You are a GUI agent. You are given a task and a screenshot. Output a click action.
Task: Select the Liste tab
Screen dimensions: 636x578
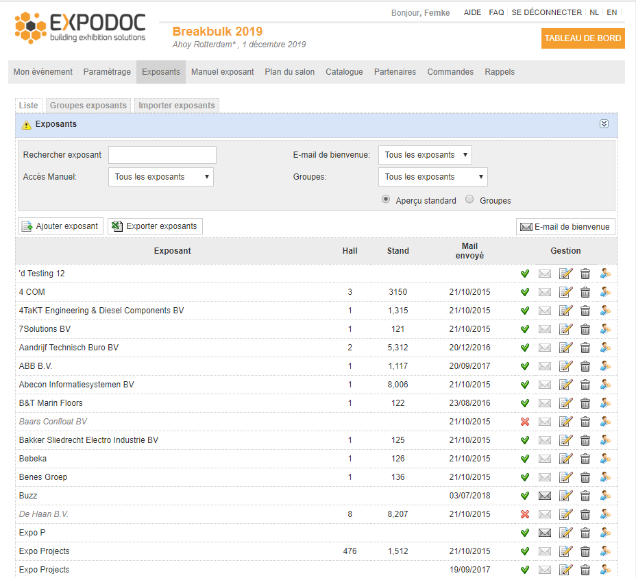click(x=28, y=106)
